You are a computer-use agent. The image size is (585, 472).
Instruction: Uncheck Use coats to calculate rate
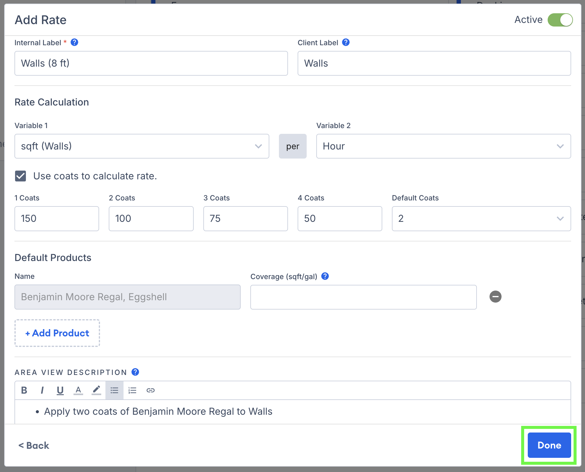(20, 176)
